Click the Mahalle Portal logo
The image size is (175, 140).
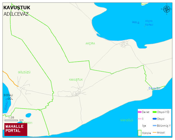pos(16,129)
